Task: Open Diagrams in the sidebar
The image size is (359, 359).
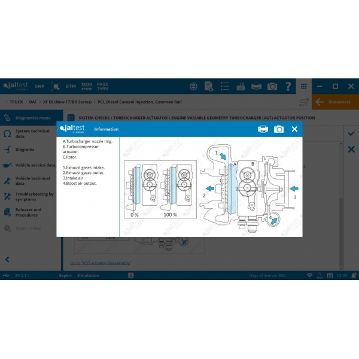Action: 25,150
